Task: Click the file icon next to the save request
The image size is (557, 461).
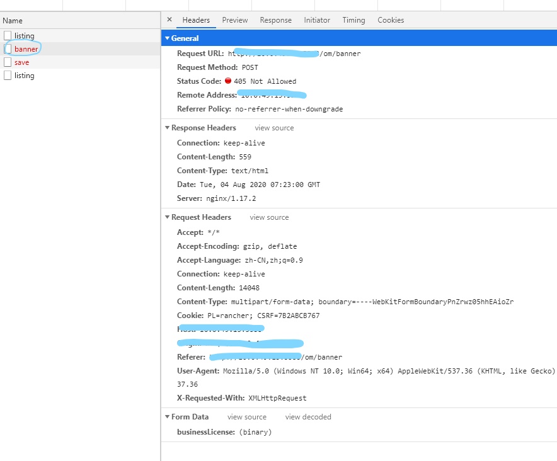Action: (x=8, y=62)
